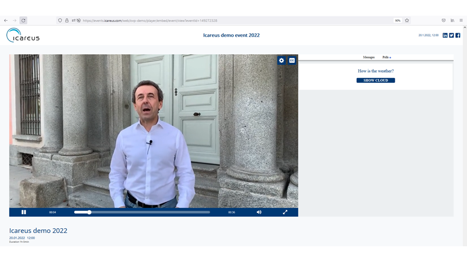Share the event on Twitter

coord(451,36)
